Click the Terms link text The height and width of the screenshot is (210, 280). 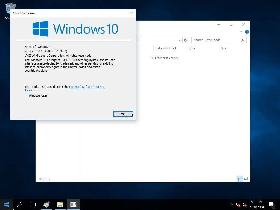pos(28,90)
